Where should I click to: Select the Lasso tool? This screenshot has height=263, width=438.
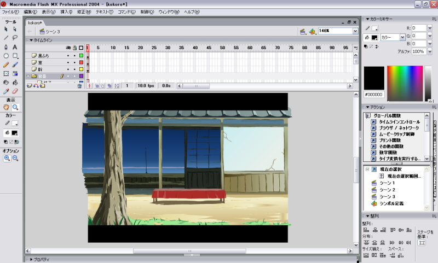pos(15,38)
